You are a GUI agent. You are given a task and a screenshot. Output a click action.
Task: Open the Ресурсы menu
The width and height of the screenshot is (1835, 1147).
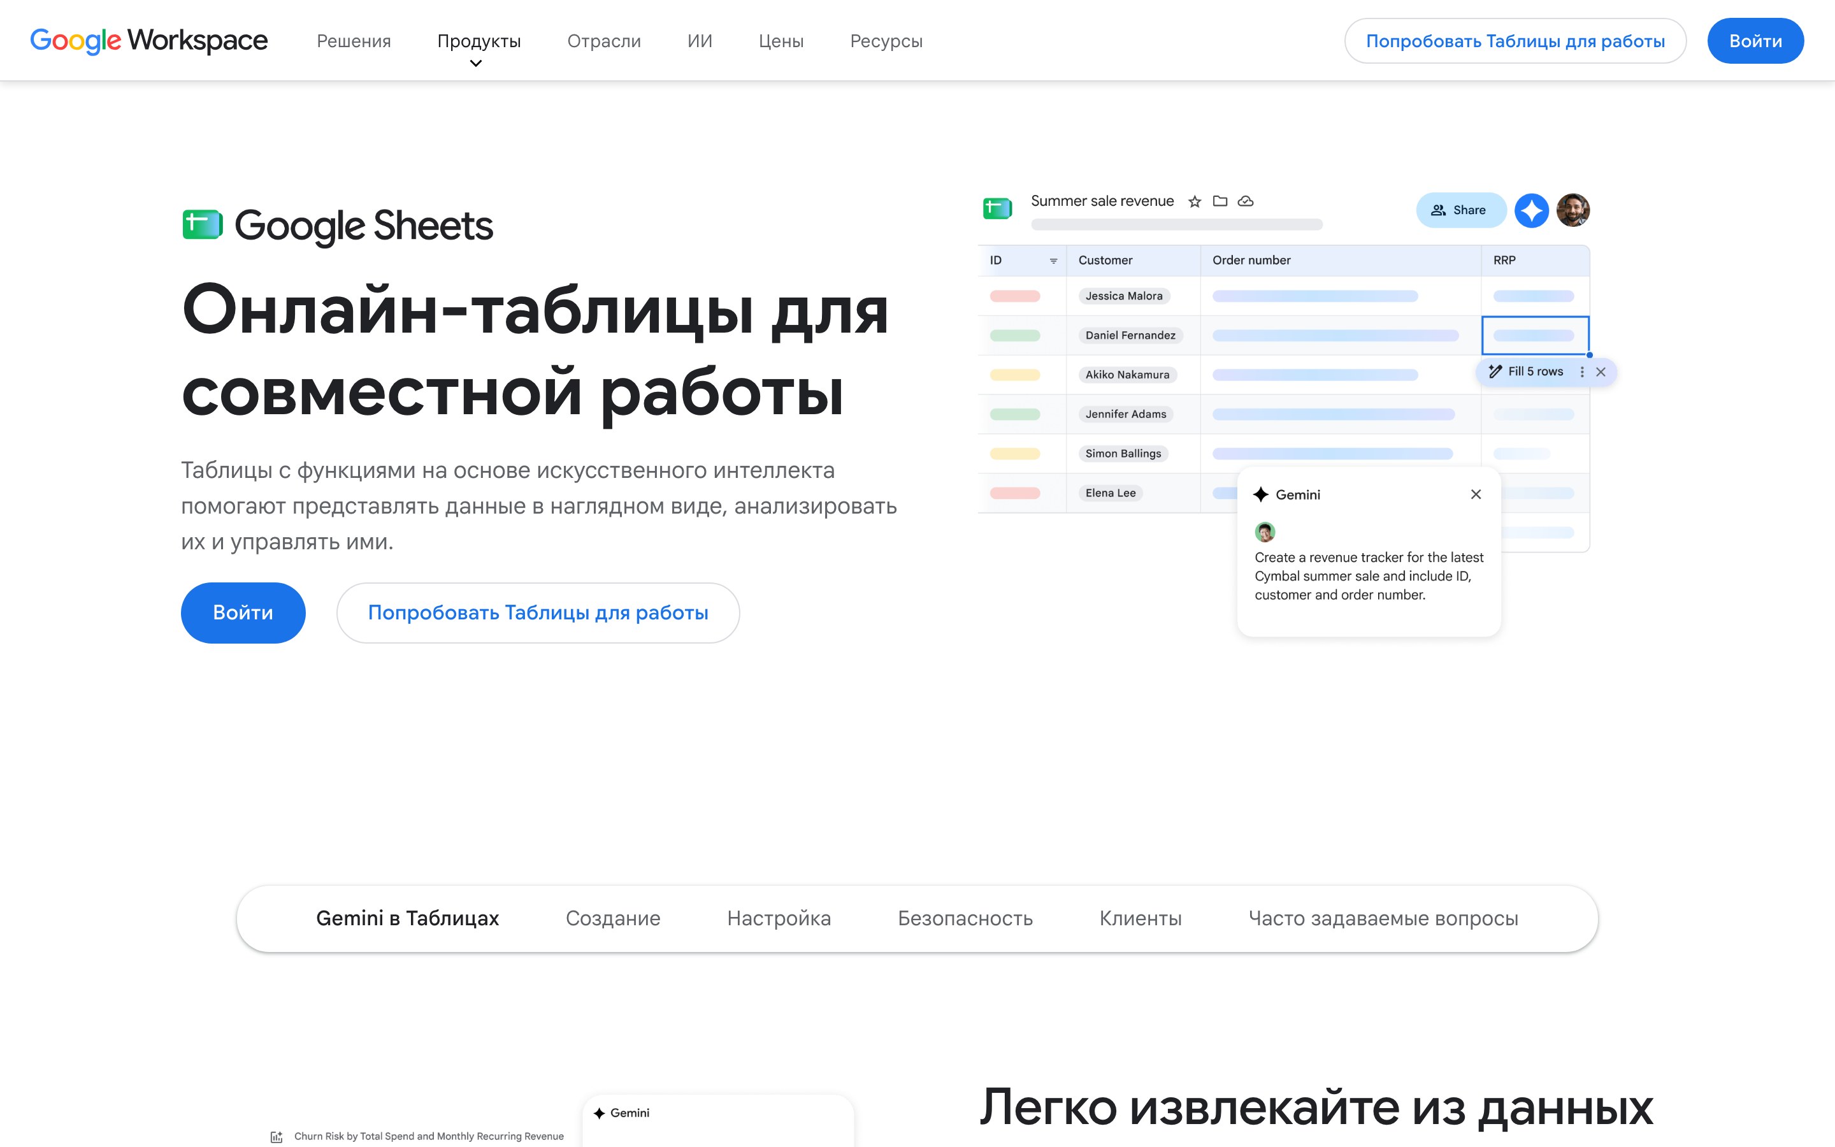coord(886,41)
